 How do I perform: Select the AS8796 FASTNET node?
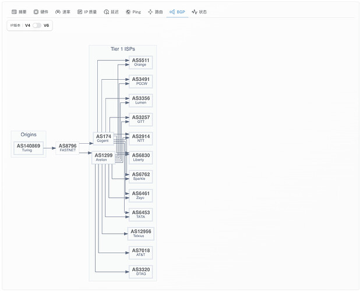coord(68,148)
